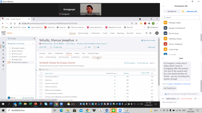Click the Chrome bookmark star icon
Screen dimensions: 202x113
click(x=136, y=24)
